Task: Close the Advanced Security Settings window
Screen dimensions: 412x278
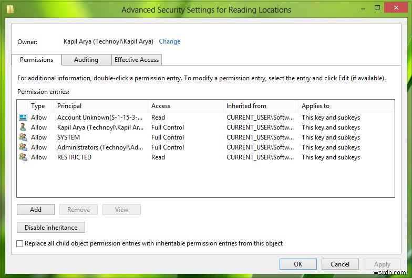Action: [397, 7]
